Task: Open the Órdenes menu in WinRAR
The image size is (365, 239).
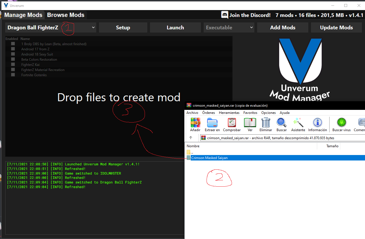Action: point(209,113)
